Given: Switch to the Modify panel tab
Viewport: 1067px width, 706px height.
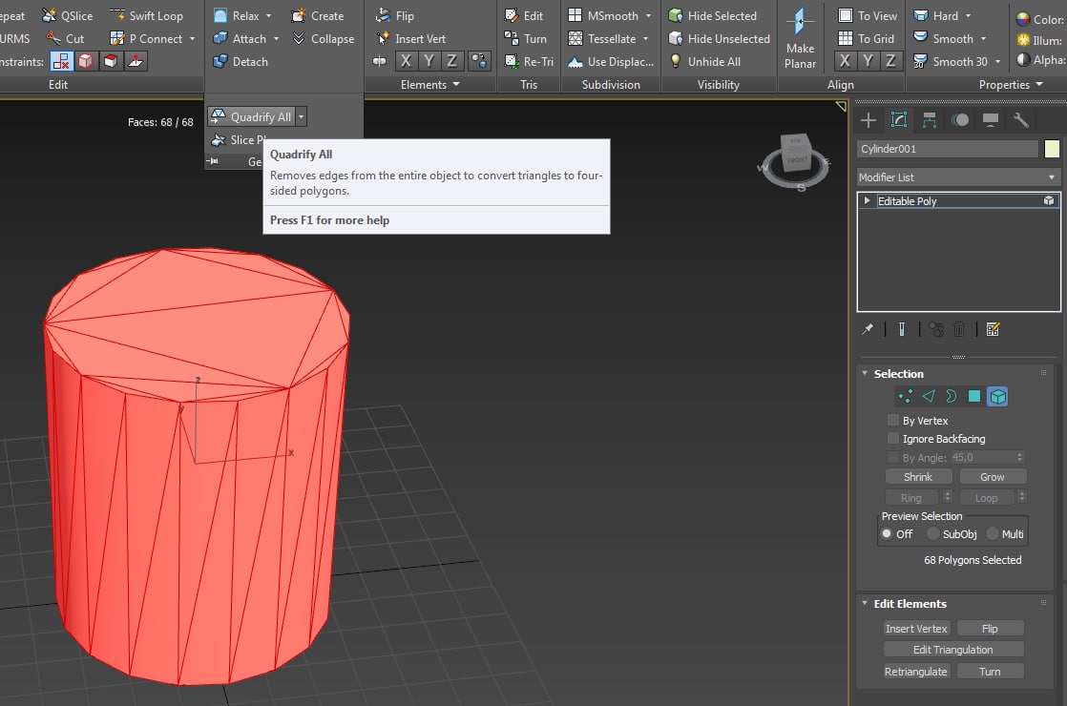Looking at the screenshot, I should (x=899, y=120).
